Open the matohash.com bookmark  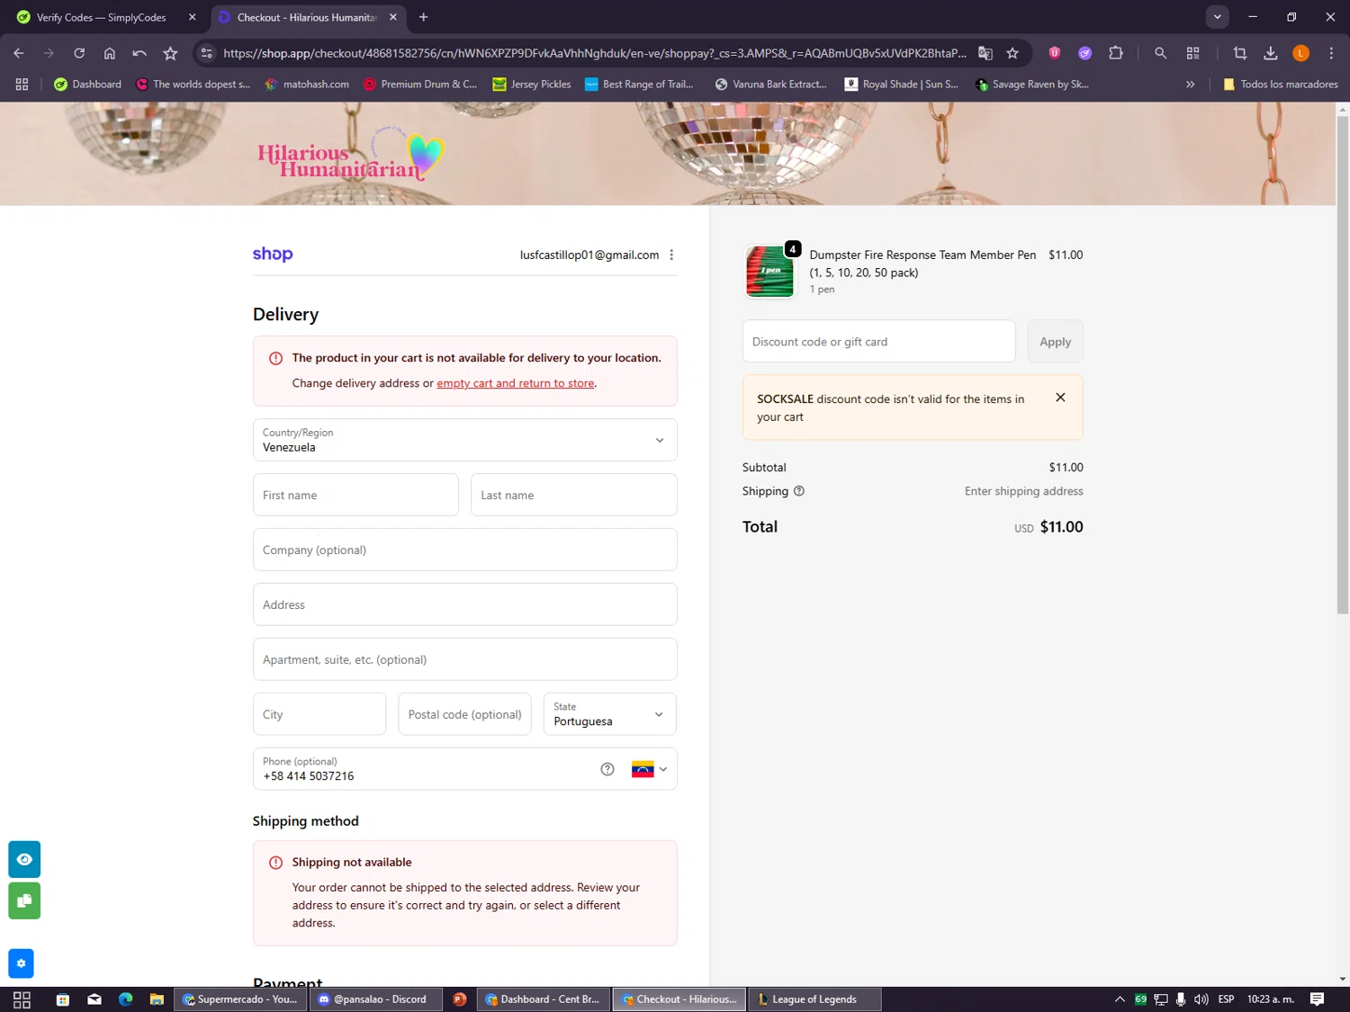pos(307,84)
